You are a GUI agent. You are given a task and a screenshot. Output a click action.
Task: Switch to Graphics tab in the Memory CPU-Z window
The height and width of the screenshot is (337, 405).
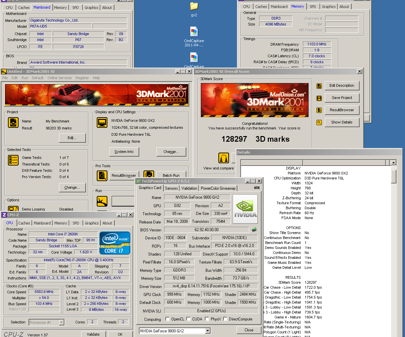329,7
